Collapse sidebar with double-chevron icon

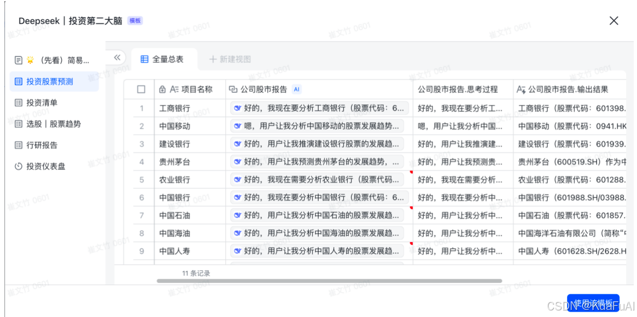[117, 58]
